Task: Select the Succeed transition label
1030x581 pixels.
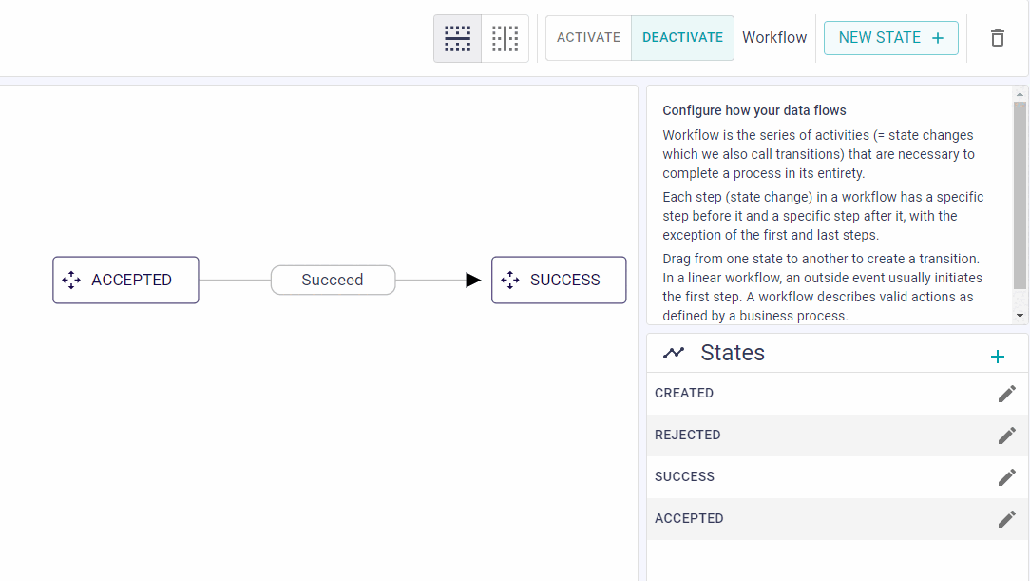Action: click(x=334, y=280)
